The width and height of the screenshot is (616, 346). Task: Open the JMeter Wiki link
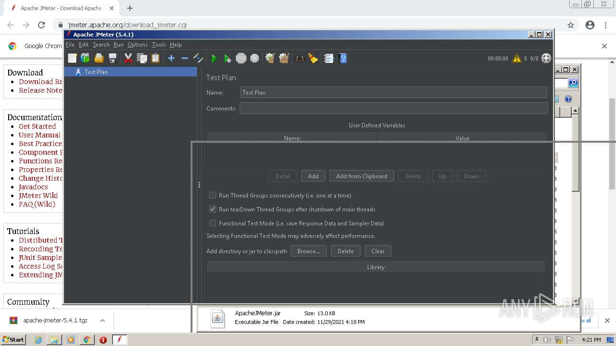coord(38,196)
